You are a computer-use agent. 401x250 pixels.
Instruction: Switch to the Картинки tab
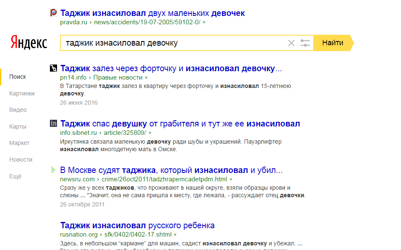click(x=22, y=93)
